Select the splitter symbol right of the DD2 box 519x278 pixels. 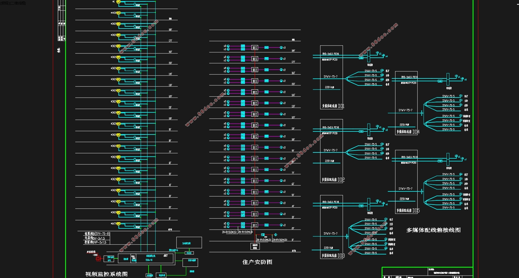click(x=347, y=152)
